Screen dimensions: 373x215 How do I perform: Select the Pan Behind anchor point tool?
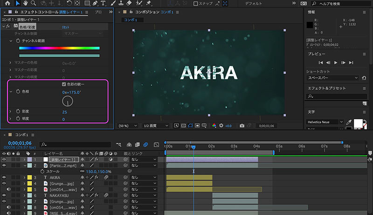tap(77, 3)
